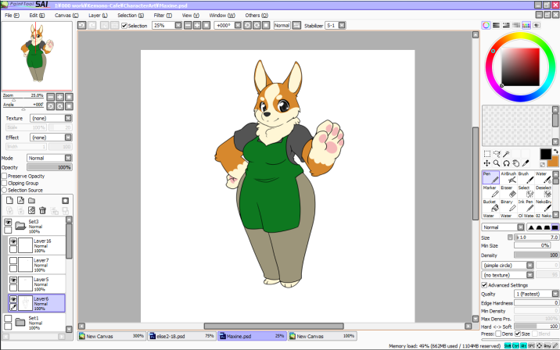
Task: Open the Filter menu
Action: point(163,16)
